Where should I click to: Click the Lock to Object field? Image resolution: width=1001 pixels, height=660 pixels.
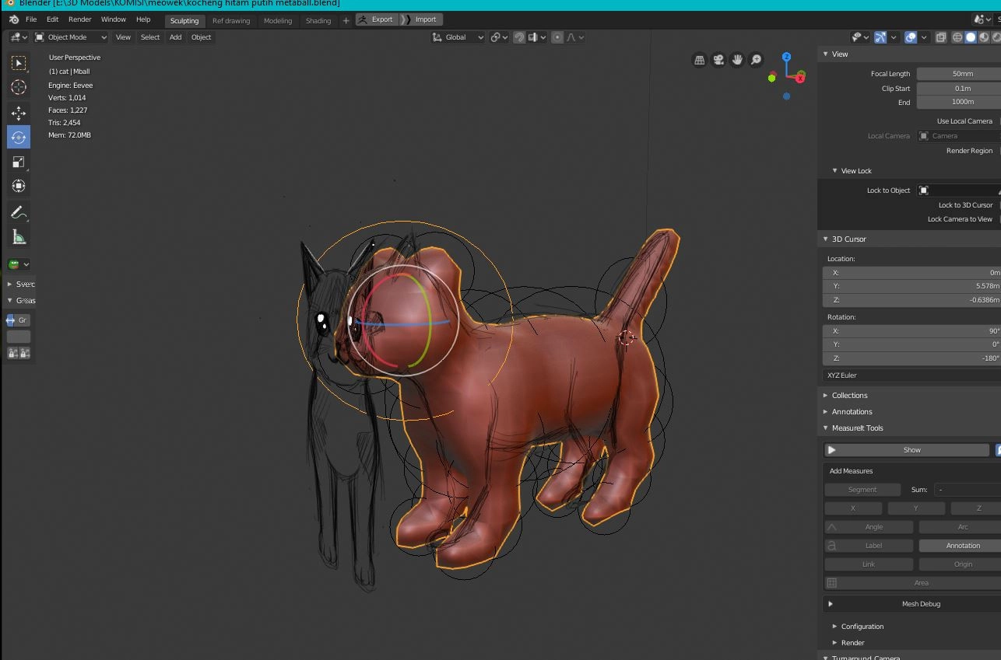point(957,190)
